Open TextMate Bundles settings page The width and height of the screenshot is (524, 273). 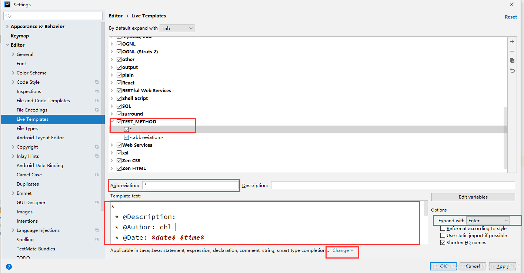[x=36, y=249]
